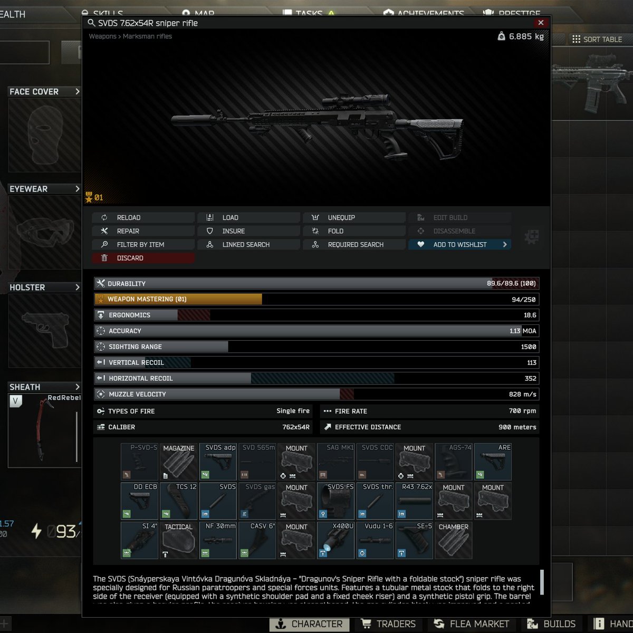Screen dimensions: 633x633
Task: Select the SVDS thr. thread adapter part
Action: [375, 501]
